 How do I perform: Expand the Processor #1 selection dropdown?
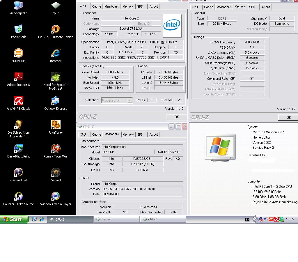coord(130,100)
